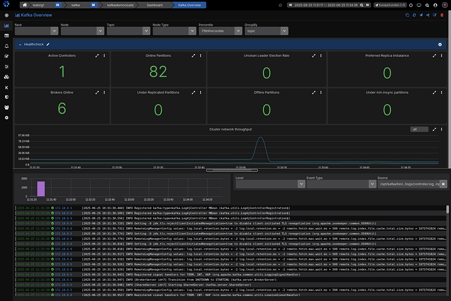The height and width of the screenshot is (301, 451).
Task: Click the sidebar K Kafka icon
Action: tap(6, 87)
